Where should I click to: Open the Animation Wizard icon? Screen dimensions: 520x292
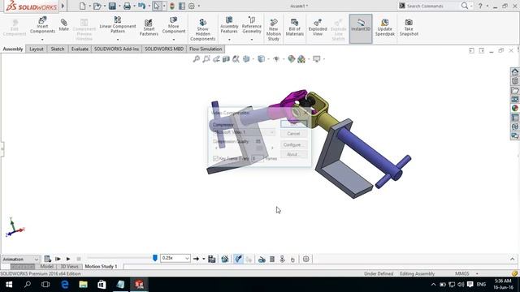point(225,259)
